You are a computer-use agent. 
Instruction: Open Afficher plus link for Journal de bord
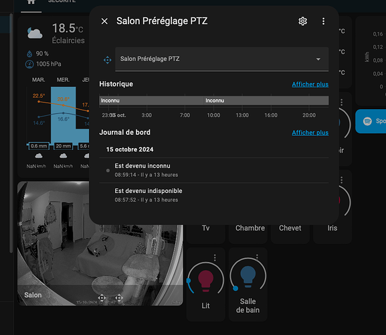[x=310, y=133]
